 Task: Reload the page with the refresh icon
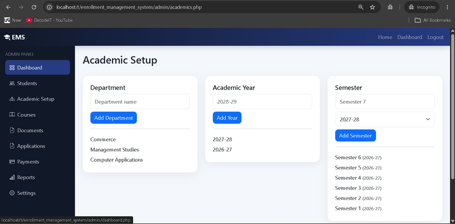pyautogui.click(x=34, y=7)
